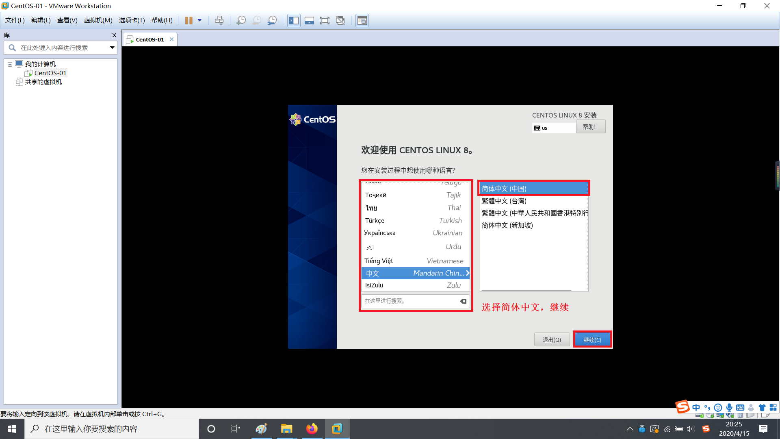Viewport: 780px width, 439px height.
Task: Select Українська Ukrainian language
Action: tap(415, 233)
